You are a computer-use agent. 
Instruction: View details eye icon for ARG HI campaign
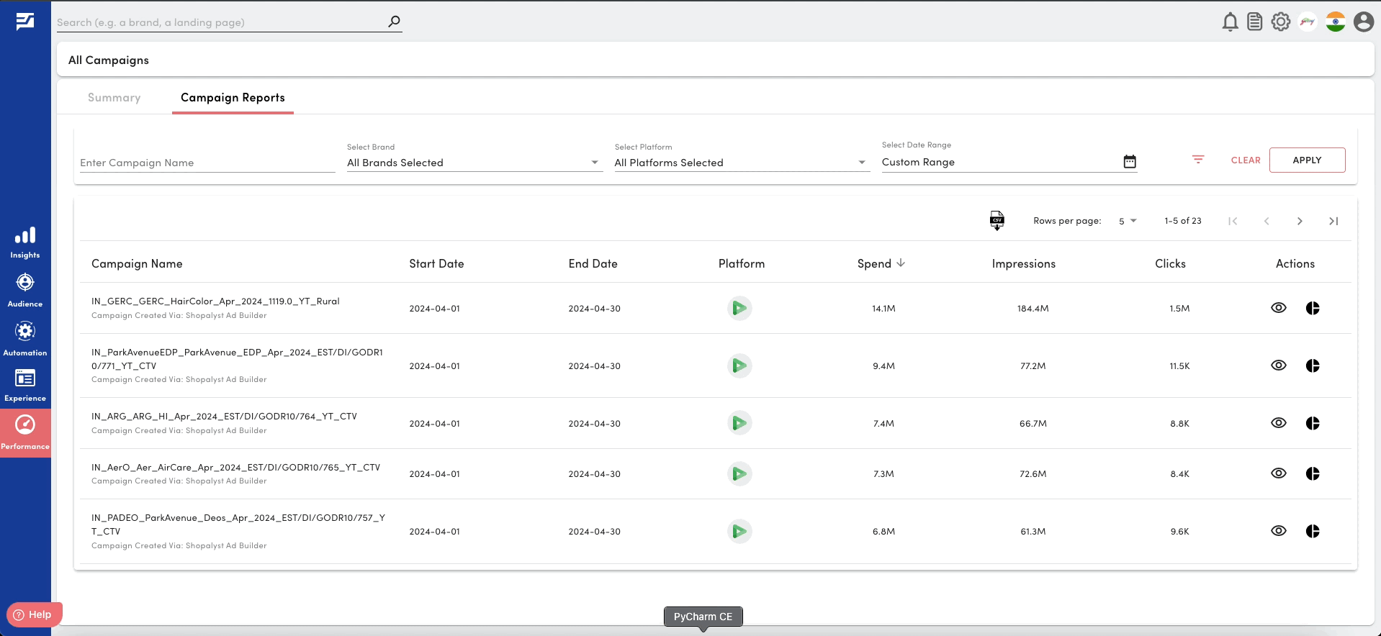[x=1279, y=423]
